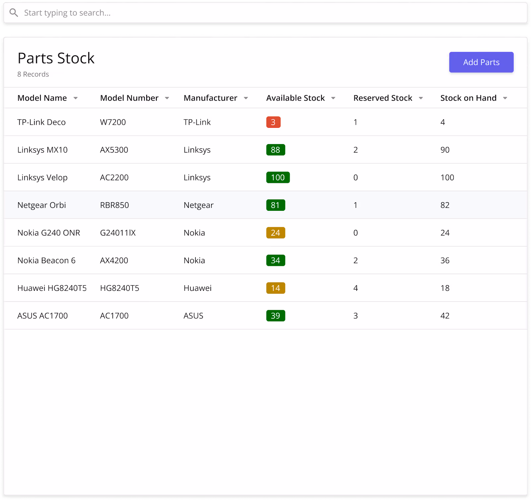Viewport: 531px width, 500px height.
Task: Click the Manufacturer column header
Action: [x=210, y=98]
